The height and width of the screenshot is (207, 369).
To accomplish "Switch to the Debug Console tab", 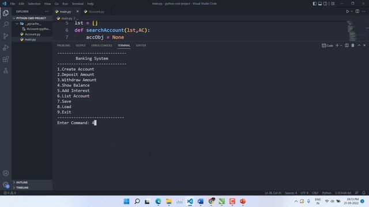I will (101, 45).
